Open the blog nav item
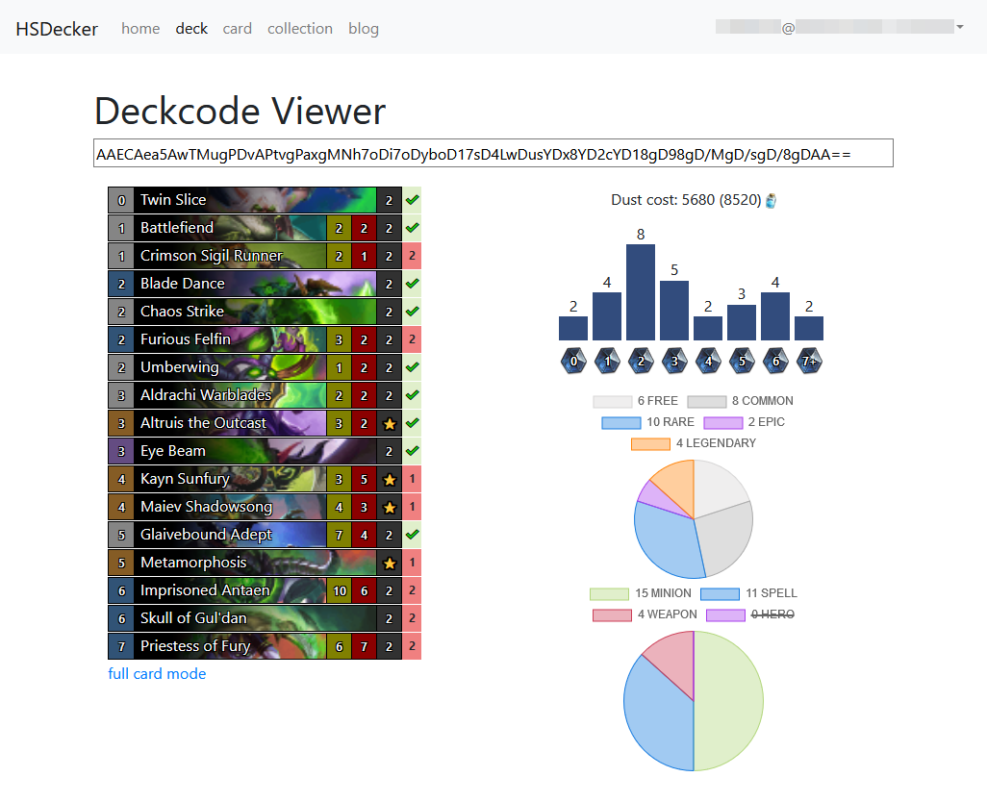 364,28
